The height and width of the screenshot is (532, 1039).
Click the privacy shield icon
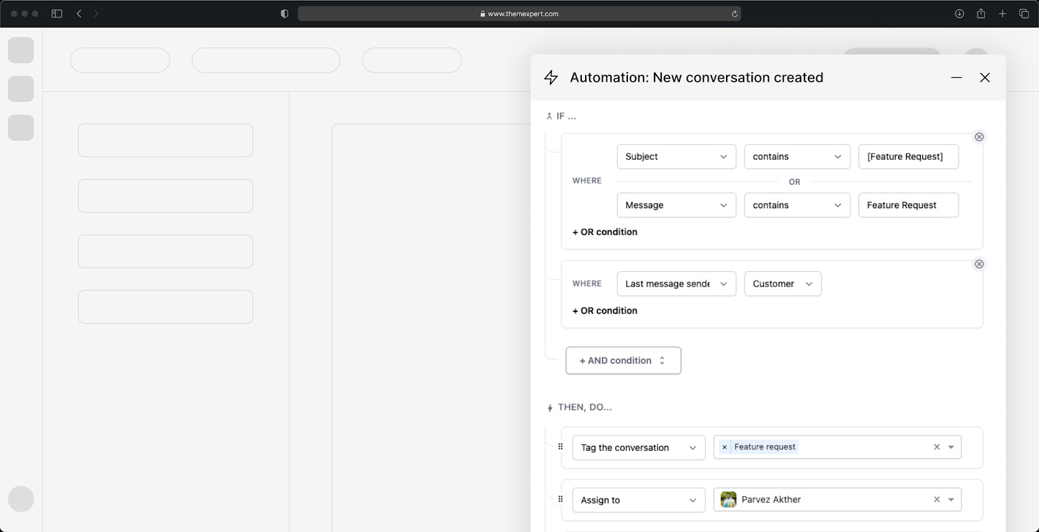pyautogui.click(x=284, y=14)
